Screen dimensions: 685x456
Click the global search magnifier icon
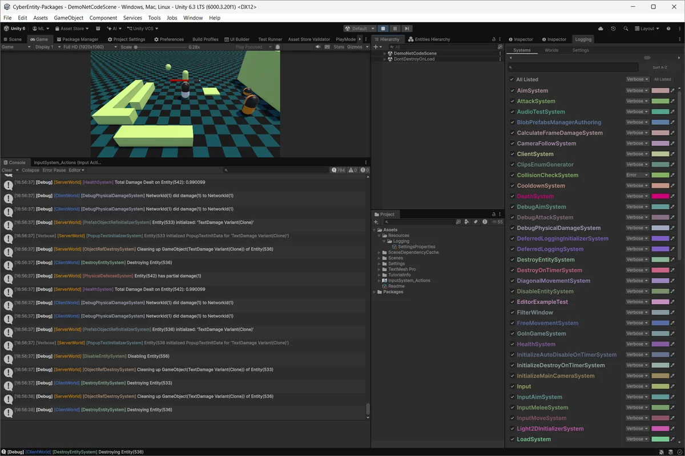click(x=626, y=28)
